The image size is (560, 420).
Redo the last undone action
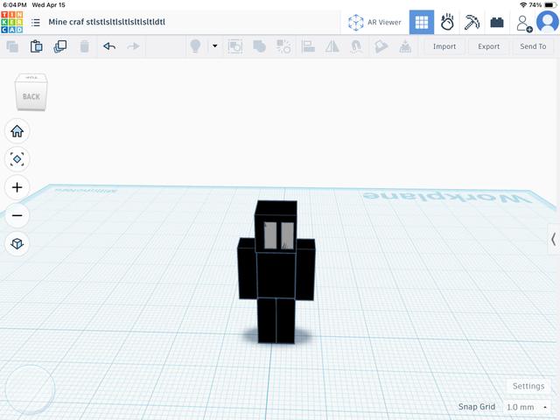point(133,46)
